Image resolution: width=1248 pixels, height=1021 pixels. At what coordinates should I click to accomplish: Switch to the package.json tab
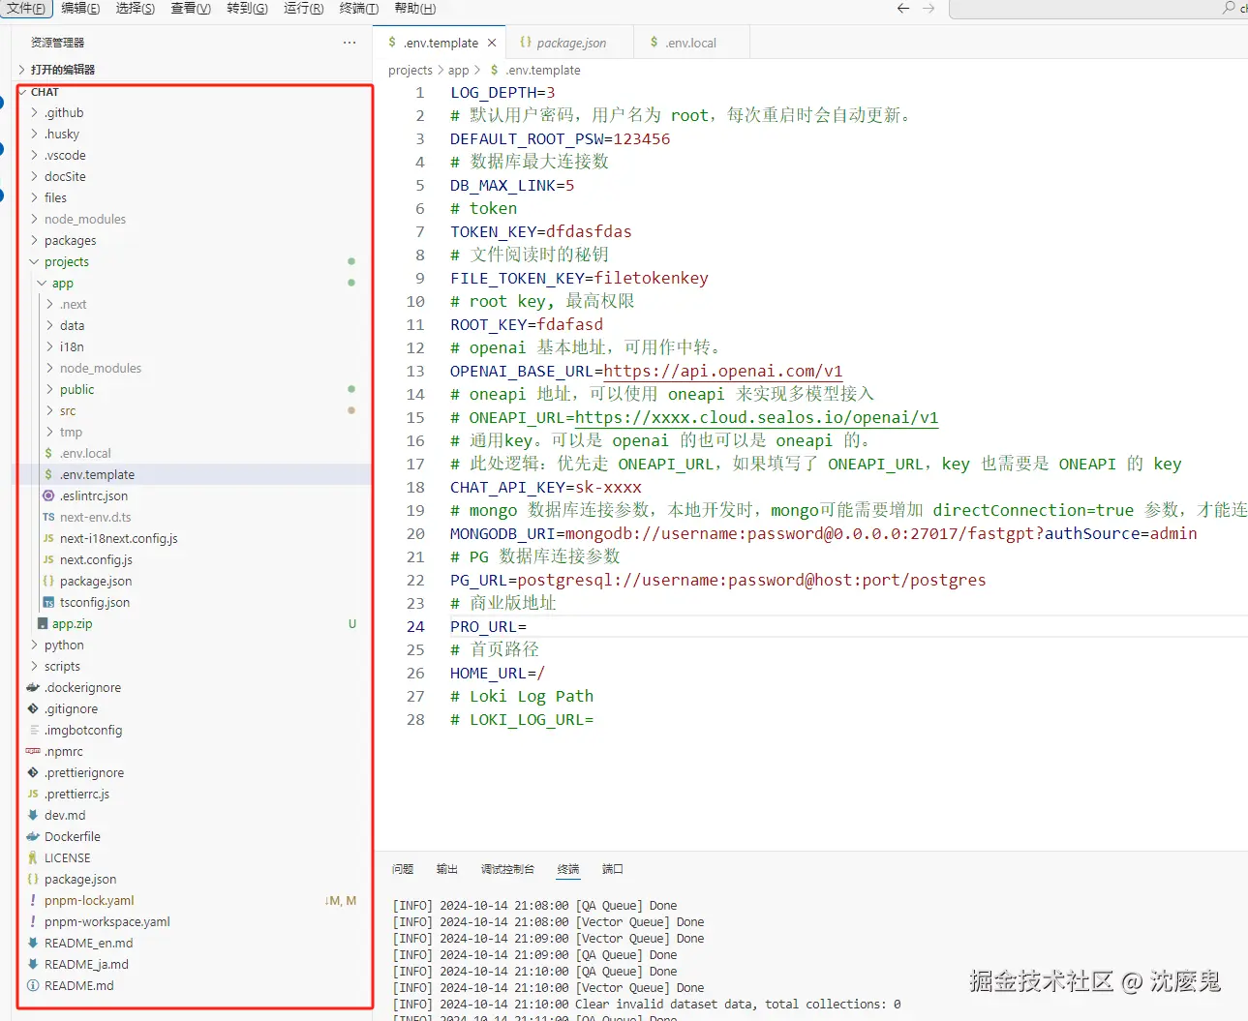point(570,43)
